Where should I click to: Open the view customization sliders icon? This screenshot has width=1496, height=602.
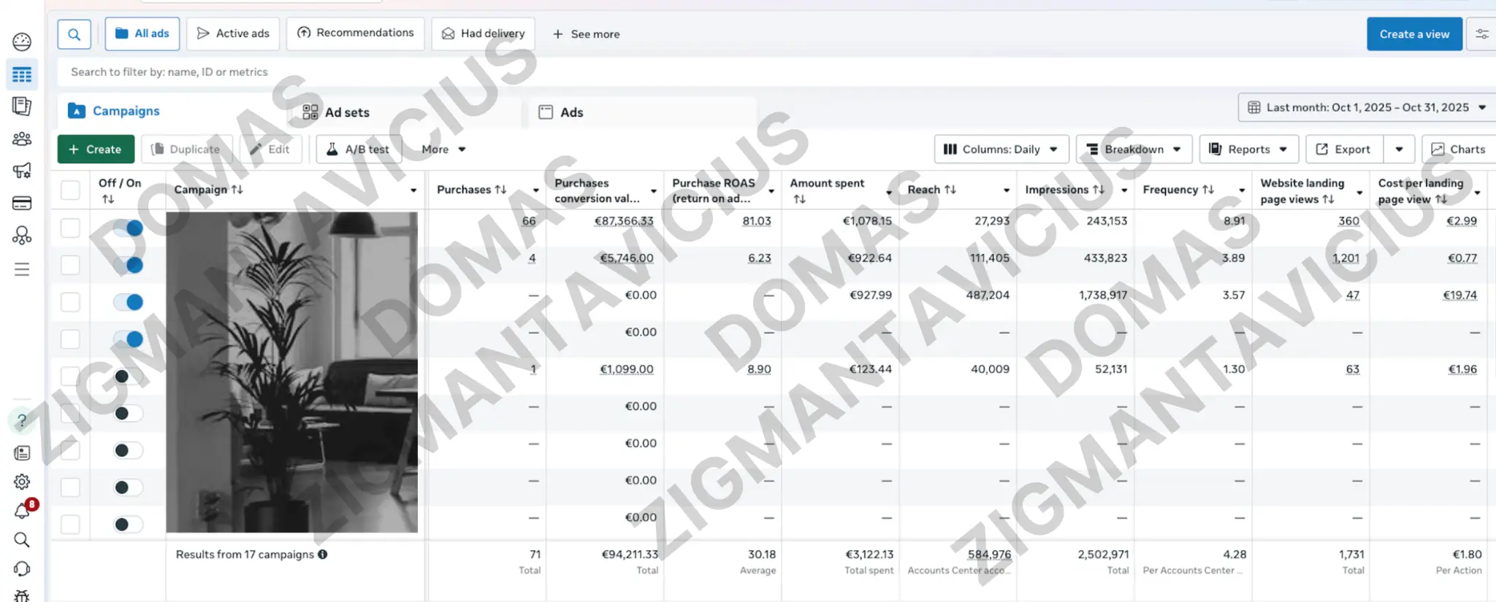tap(1481, 34)
